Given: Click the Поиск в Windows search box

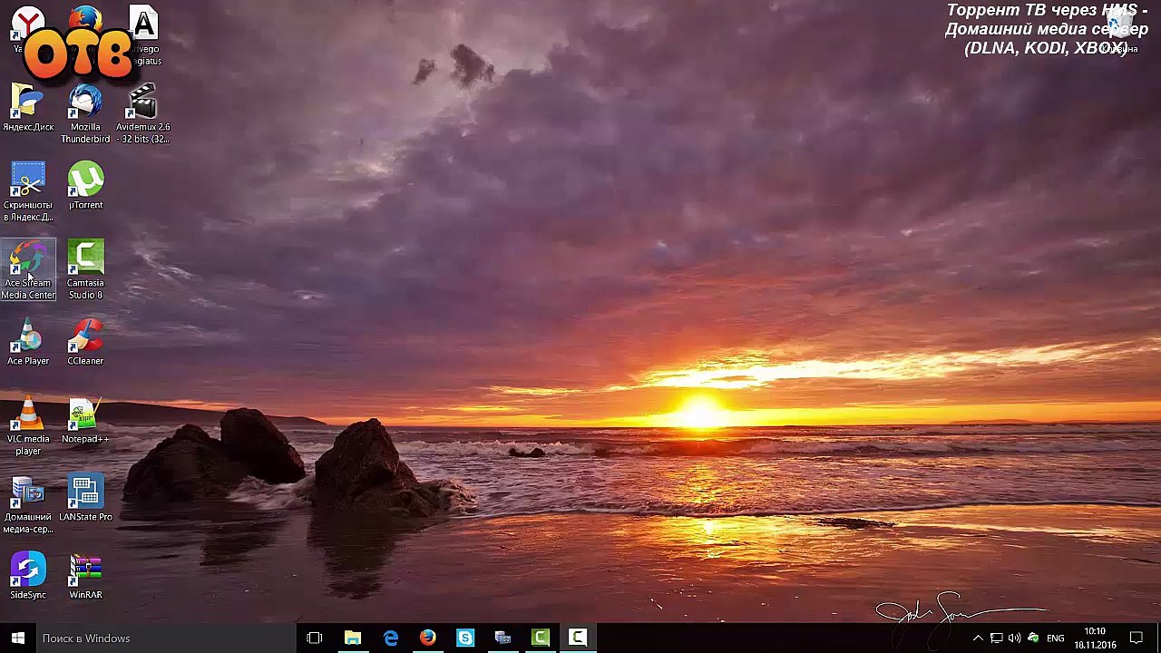Looking at the screenshot, I should click(x=165, y=638).
